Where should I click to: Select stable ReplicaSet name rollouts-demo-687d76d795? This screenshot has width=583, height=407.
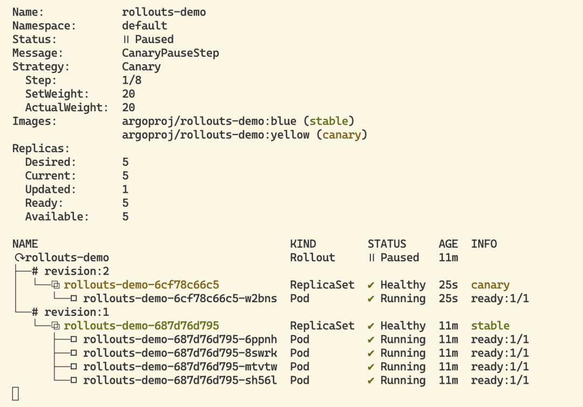pos(141,326)
